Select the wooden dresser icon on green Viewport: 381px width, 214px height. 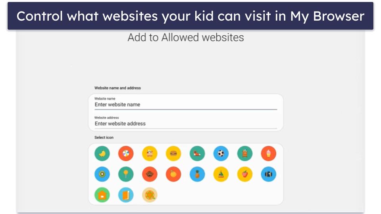point(245,153)
